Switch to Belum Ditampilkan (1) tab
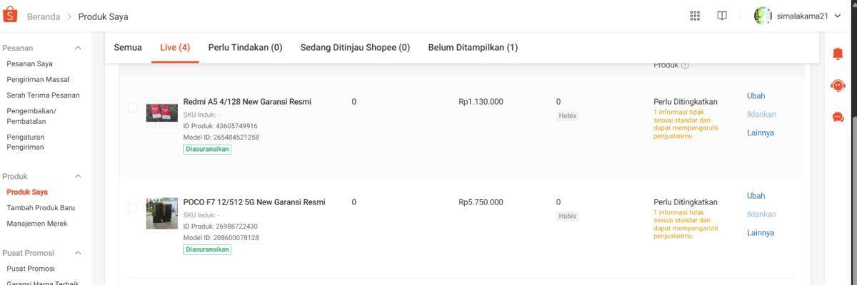The height and width of the screenshot is (285, 857). [x=473, y=48]
